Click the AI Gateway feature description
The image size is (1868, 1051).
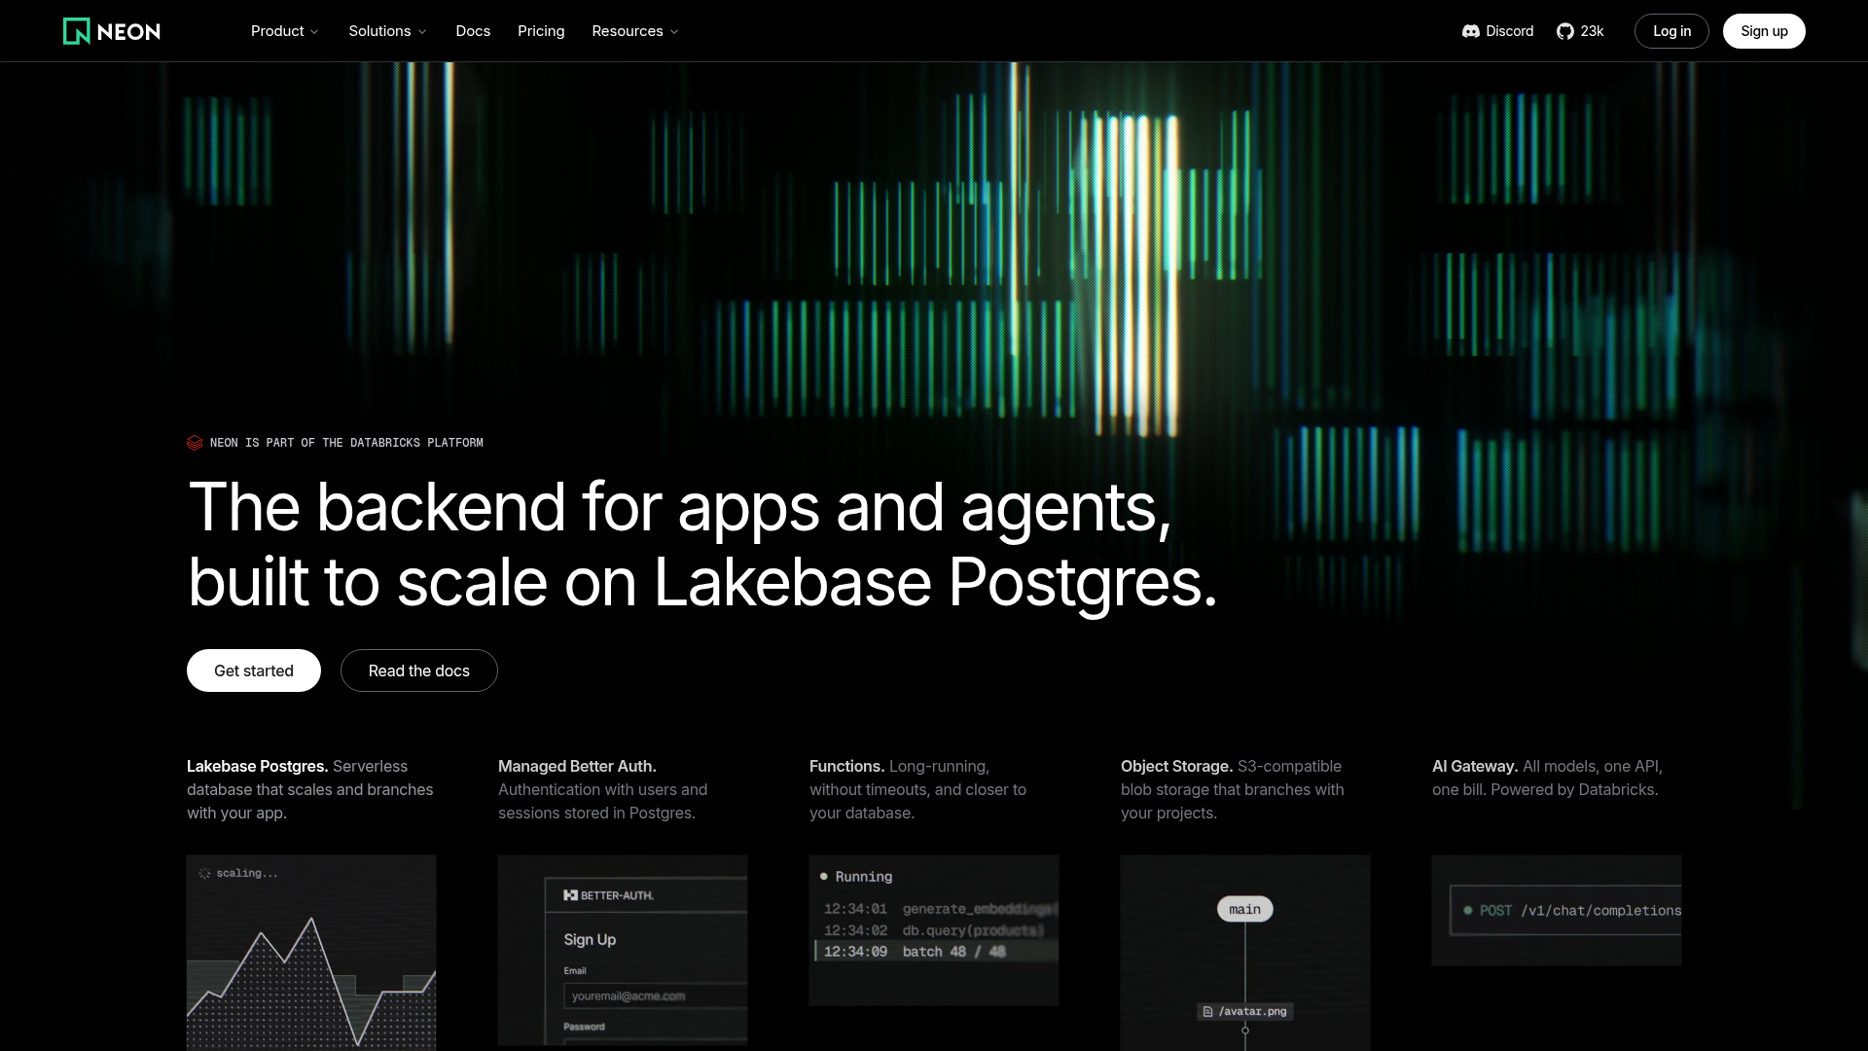coord(1548,778)
